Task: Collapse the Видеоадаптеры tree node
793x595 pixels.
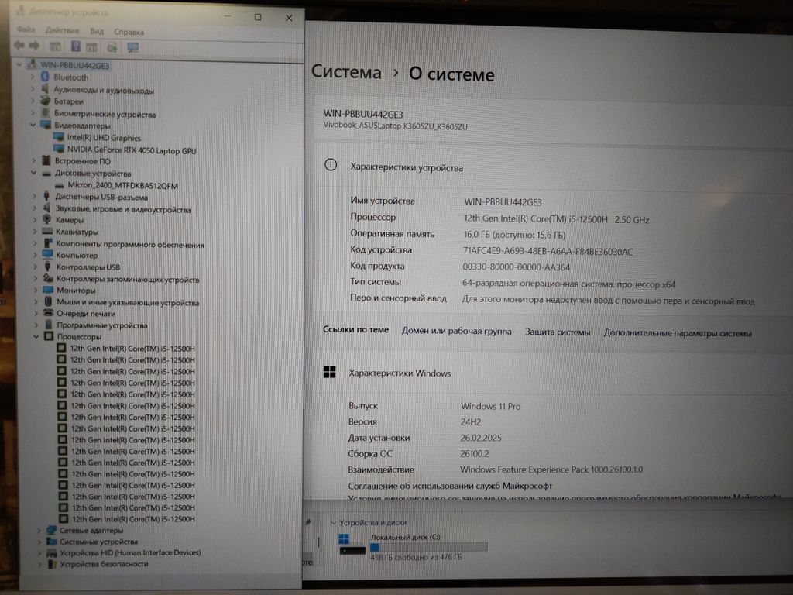Action: click(33, 125)
